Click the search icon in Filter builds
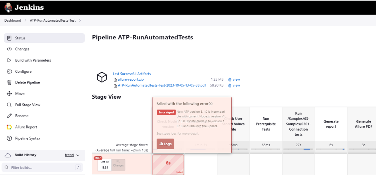Image resolution: width=376 pixels, height=175 pixels. 7,168
